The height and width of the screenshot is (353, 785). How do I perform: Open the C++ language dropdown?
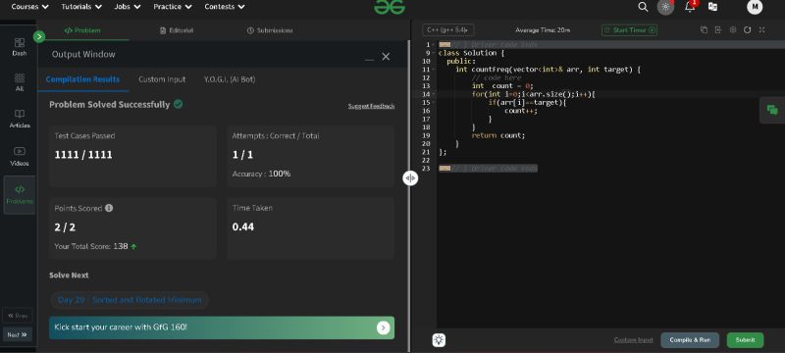coord(448,30)
